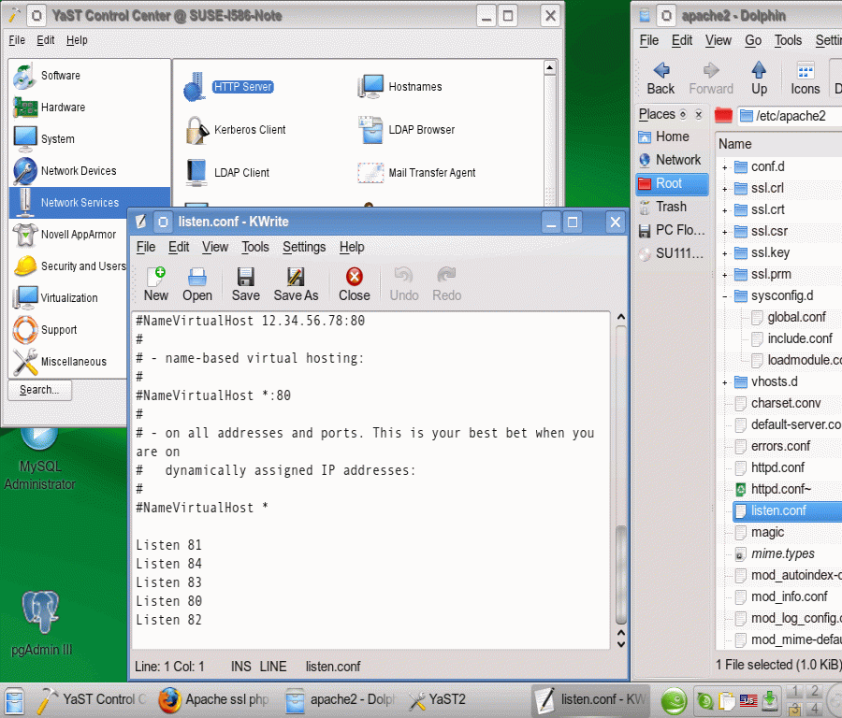Click Redo in KWrite toolbar
Image resolution: width=842 pixels, height=718 pixels.
point(447,284)
